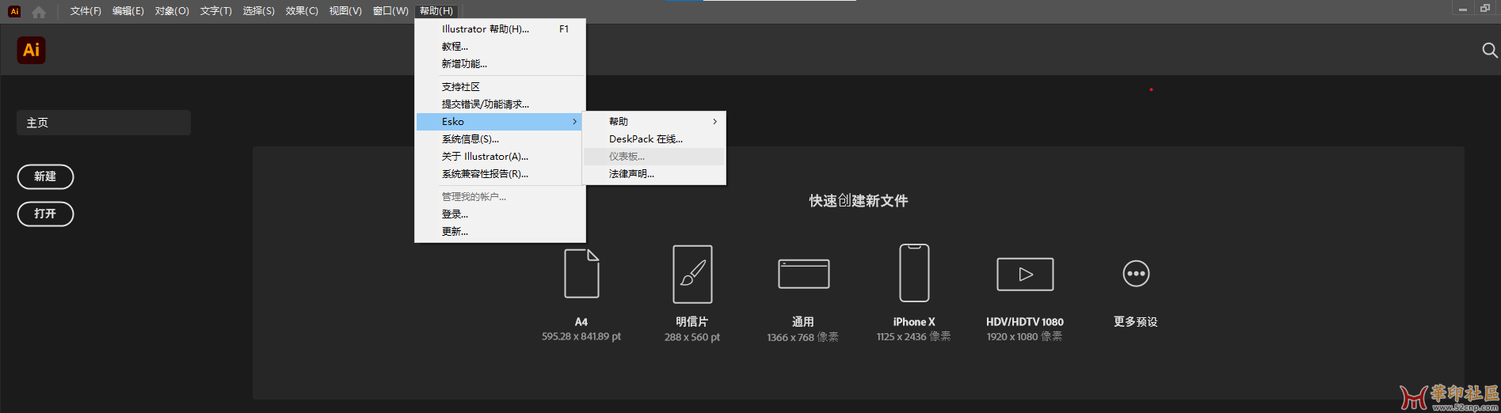
Task: Open the 效果(C) menu
Action: [x=302, y=11]
